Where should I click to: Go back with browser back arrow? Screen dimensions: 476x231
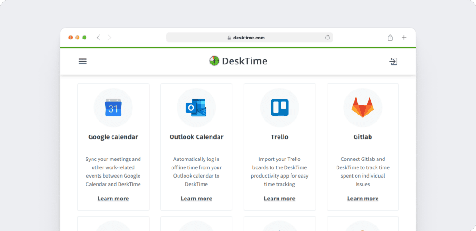(98, 38)
